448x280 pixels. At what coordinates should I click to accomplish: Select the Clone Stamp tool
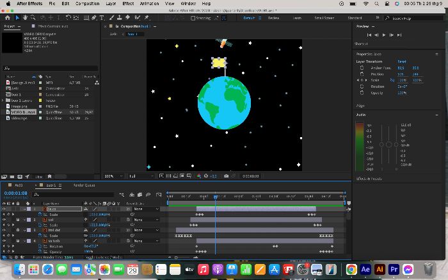pos(120,18)
